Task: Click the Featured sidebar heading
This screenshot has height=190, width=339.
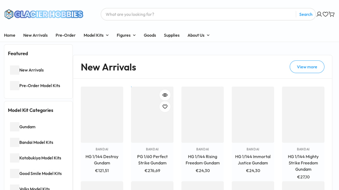Action: point(18,54)
